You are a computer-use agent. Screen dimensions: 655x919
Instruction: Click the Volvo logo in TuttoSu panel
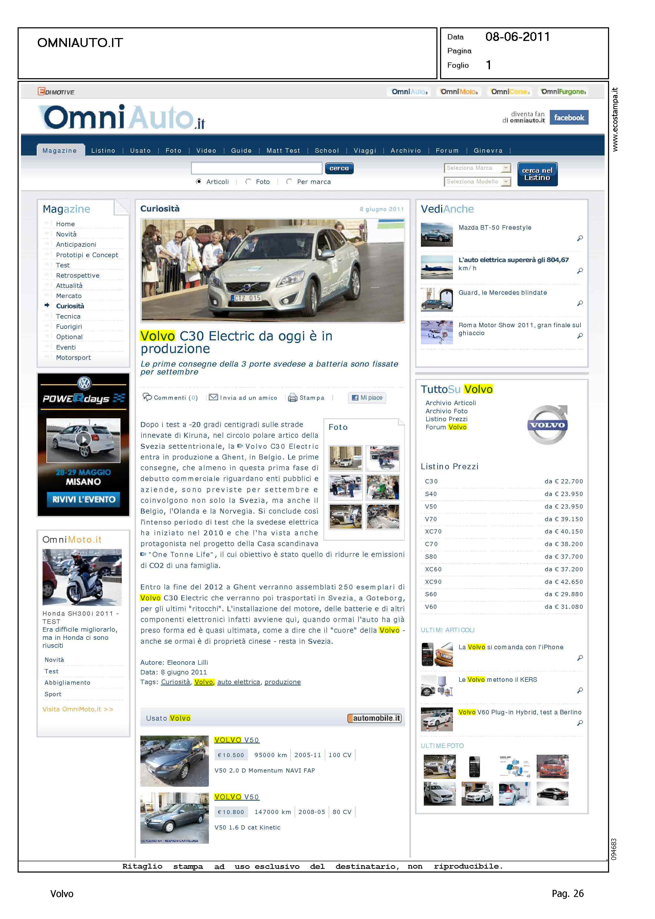pyautogui.click(x=547, y=425)
